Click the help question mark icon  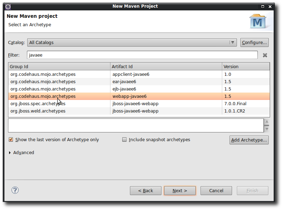pyautogui.click(x=15, y=190)
